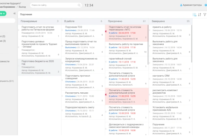This screenshot has width=207, height=136.
Task: Click the green add button
Action: click(x=3, y=13)
